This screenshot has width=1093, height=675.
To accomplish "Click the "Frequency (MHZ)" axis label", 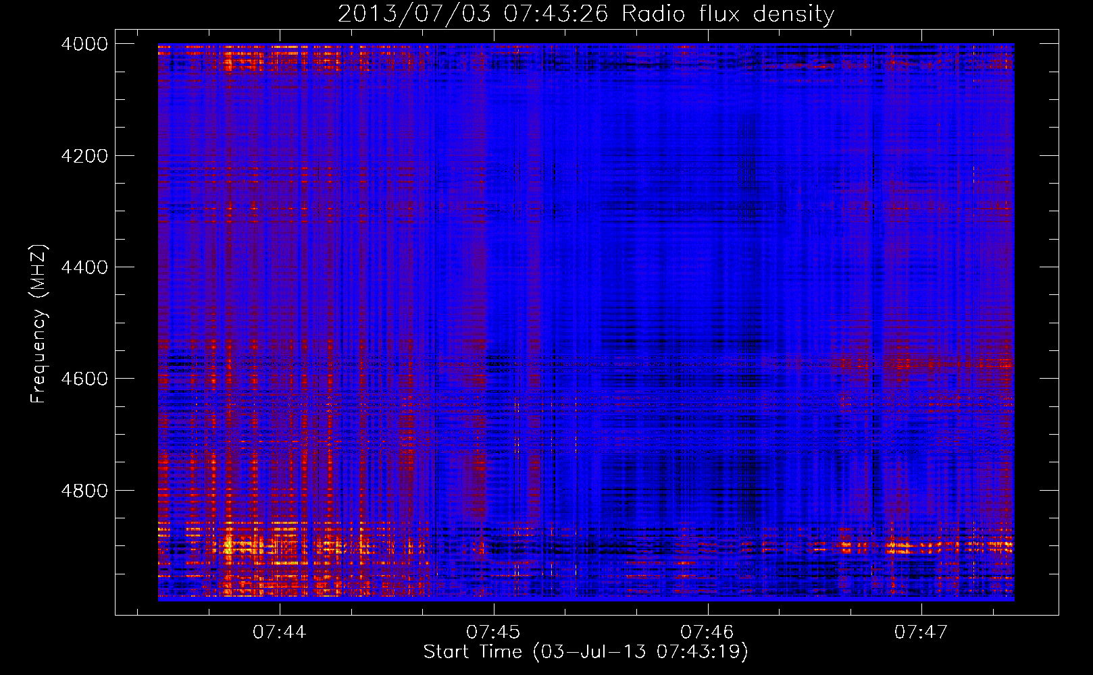I will coord(39,324).
